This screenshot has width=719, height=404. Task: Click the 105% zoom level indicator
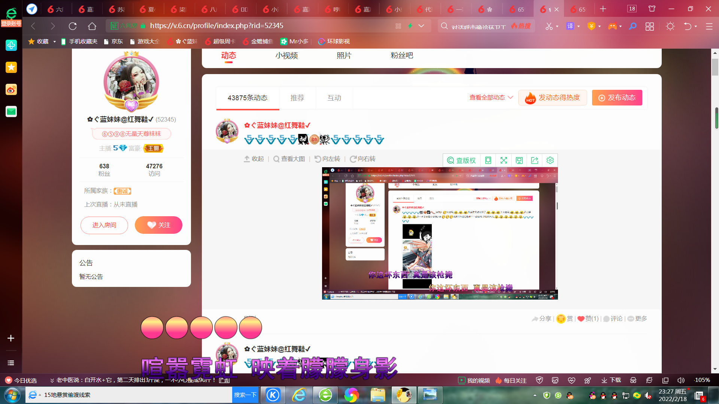[x=702, y=380]
